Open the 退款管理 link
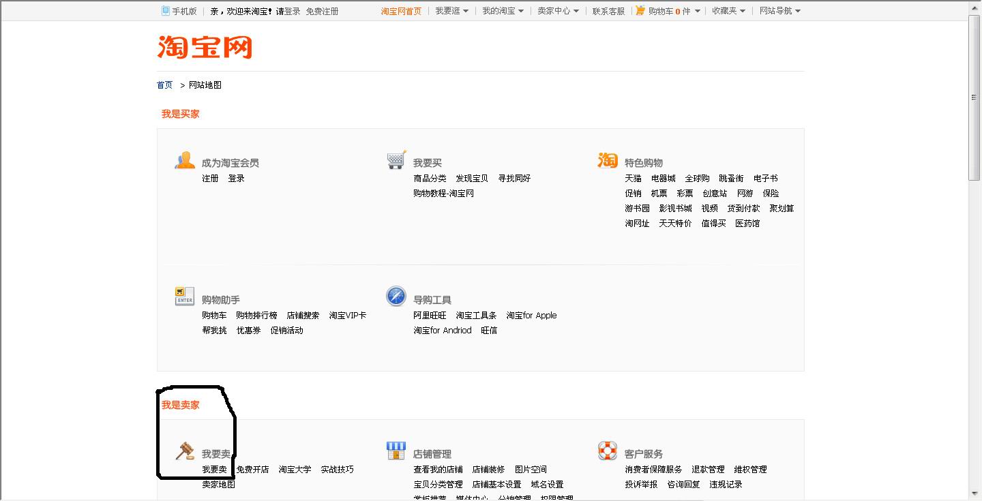The image size is (982, 501). (x=708, y=470)
